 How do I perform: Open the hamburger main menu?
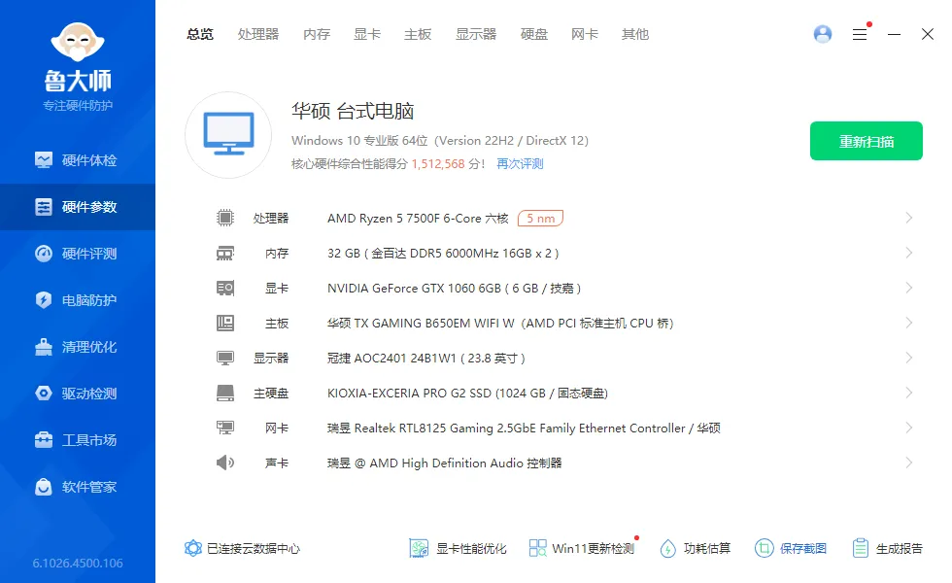(860, 35)
